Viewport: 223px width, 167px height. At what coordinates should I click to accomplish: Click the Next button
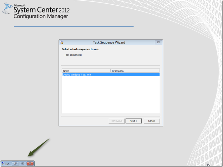click(134, 121)
